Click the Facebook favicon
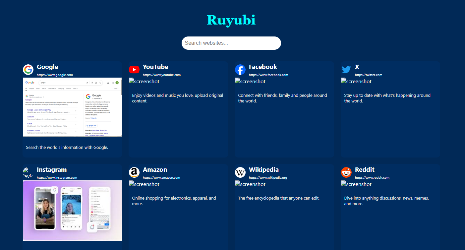 coord(240,70)
